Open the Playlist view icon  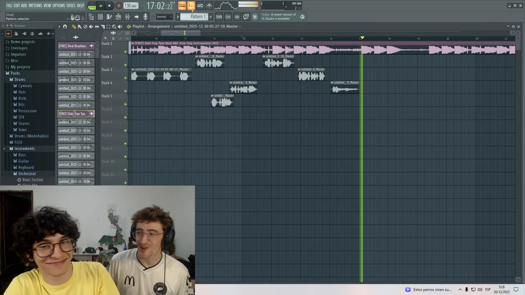coord(91,17)
